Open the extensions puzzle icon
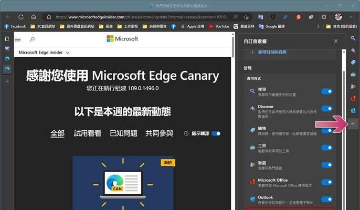Viewport: 360px width, 210px height. pos(324,17)
